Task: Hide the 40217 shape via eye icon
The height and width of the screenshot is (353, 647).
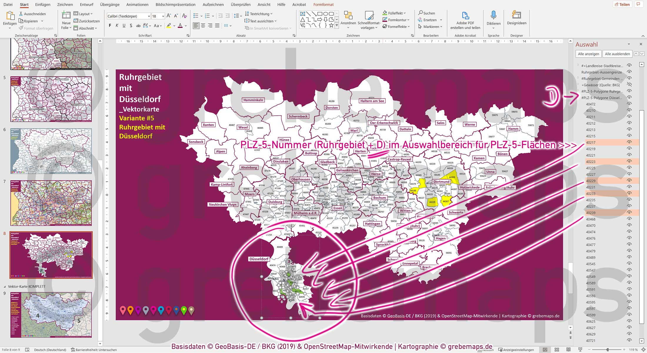Action: tap(629, 142)
